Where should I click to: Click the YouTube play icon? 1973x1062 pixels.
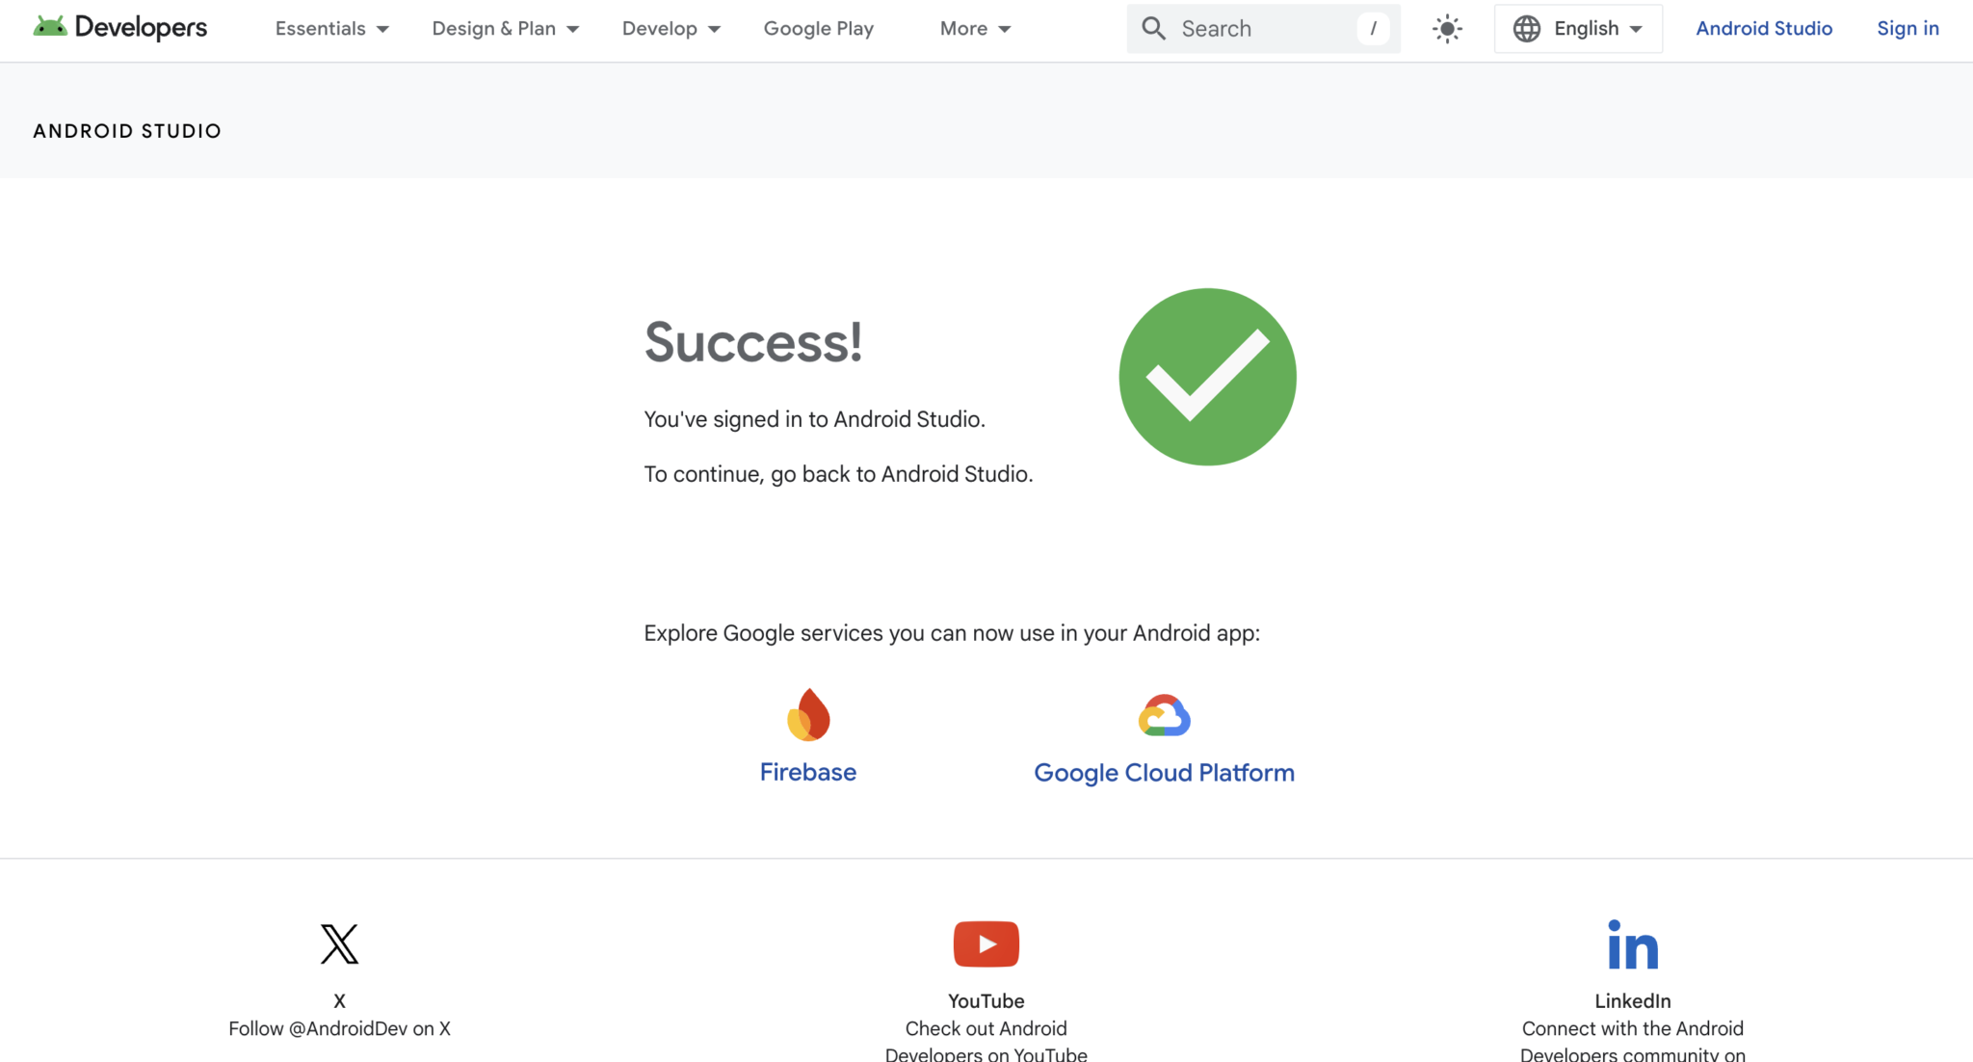tap(986, 943)
